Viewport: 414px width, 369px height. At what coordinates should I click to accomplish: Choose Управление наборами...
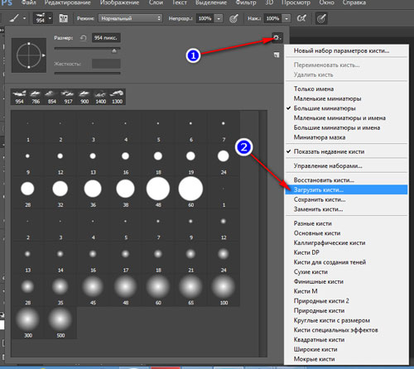tap(346, 166)
